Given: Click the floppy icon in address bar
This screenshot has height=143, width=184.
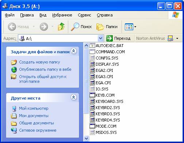Looking at the screenshot, I should [x=22, y=38].
